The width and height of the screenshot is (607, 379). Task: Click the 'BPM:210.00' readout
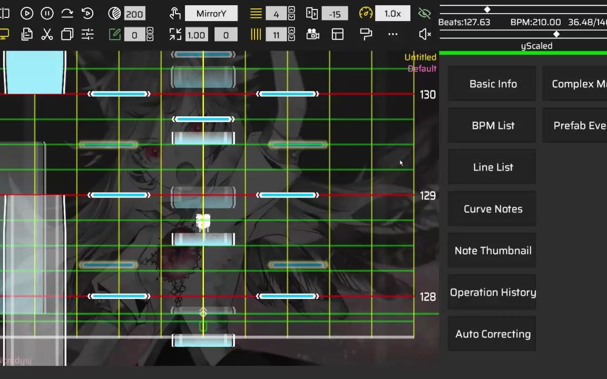coord(535,22)
